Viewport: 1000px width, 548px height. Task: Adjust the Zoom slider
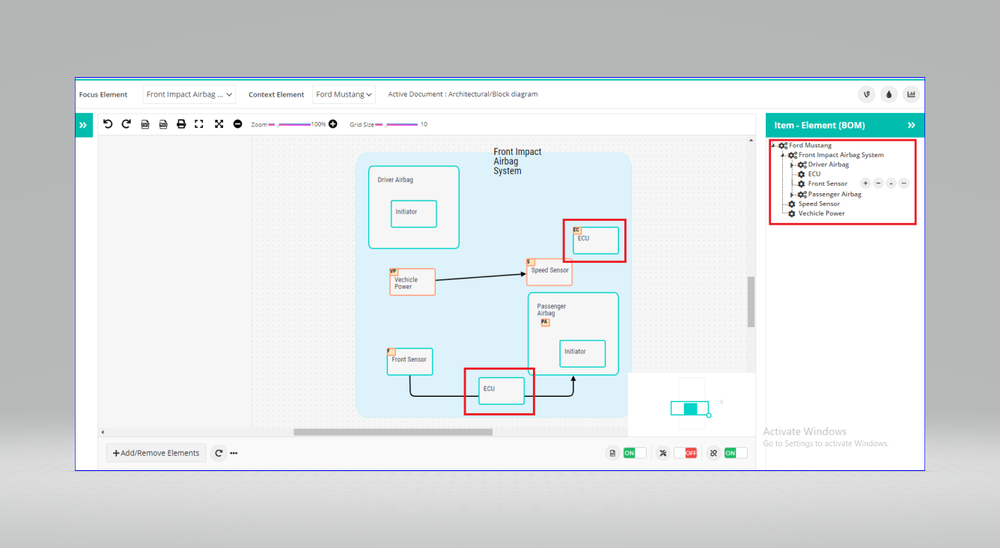[x=290, y=124]
